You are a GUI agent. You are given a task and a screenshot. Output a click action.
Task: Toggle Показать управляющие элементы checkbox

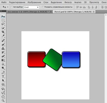click(43, 7)
